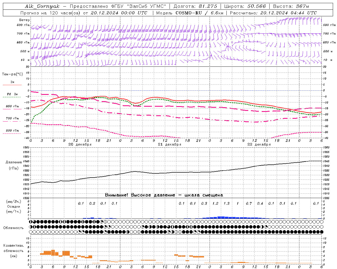337x269 pixels.
Task: Click the elevation value 367м
Action: [x=302, y=6]
